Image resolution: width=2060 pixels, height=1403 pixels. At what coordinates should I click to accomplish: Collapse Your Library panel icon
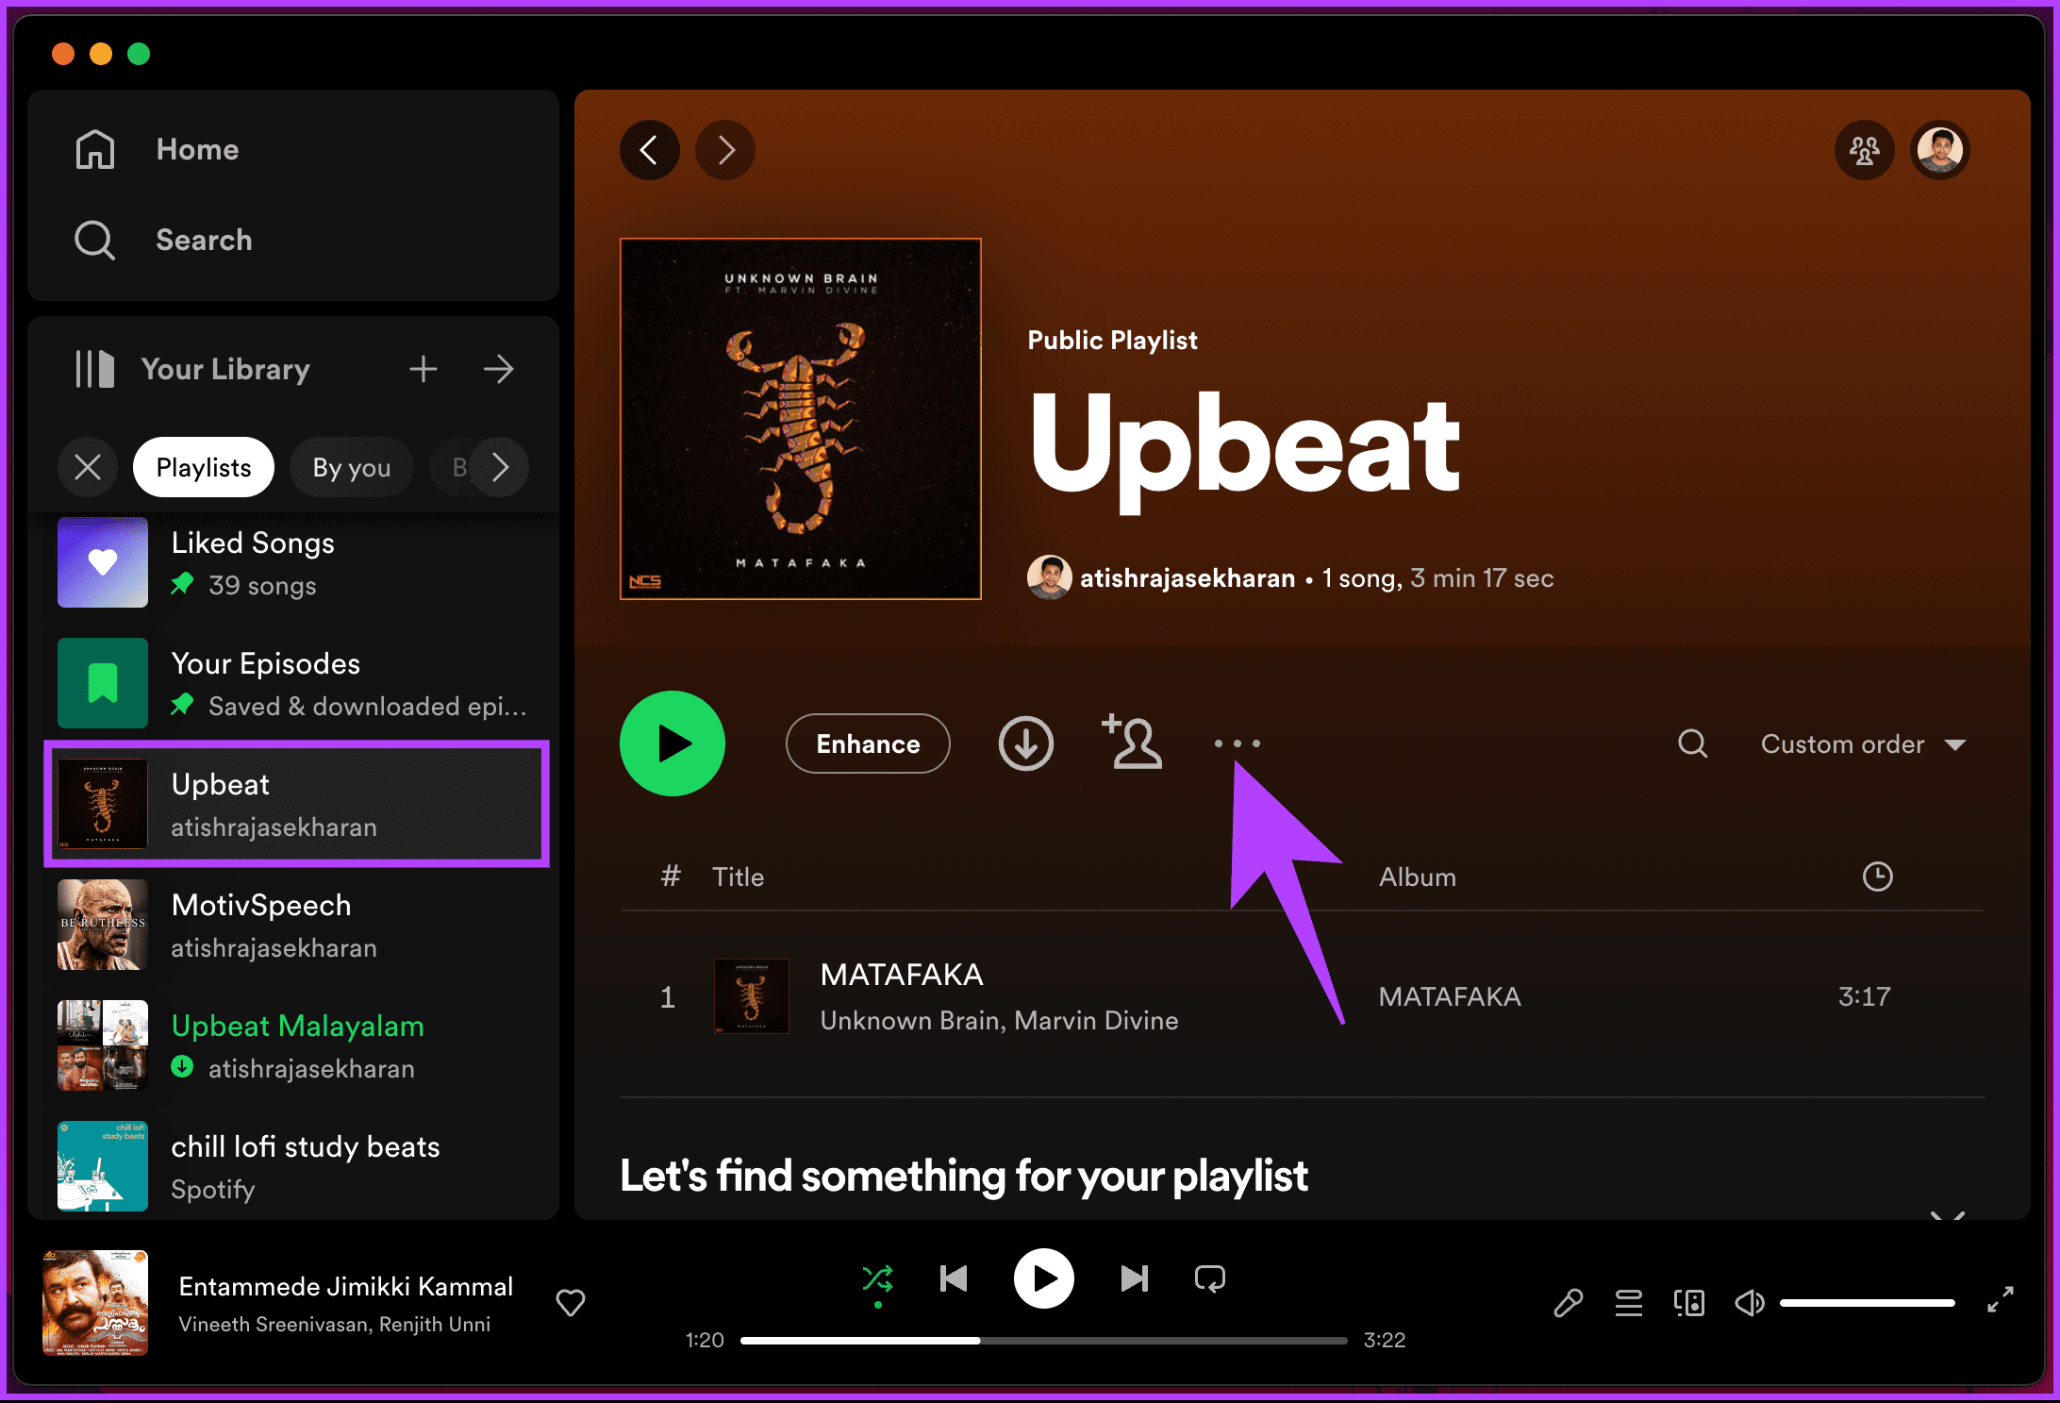pos(94,369)
